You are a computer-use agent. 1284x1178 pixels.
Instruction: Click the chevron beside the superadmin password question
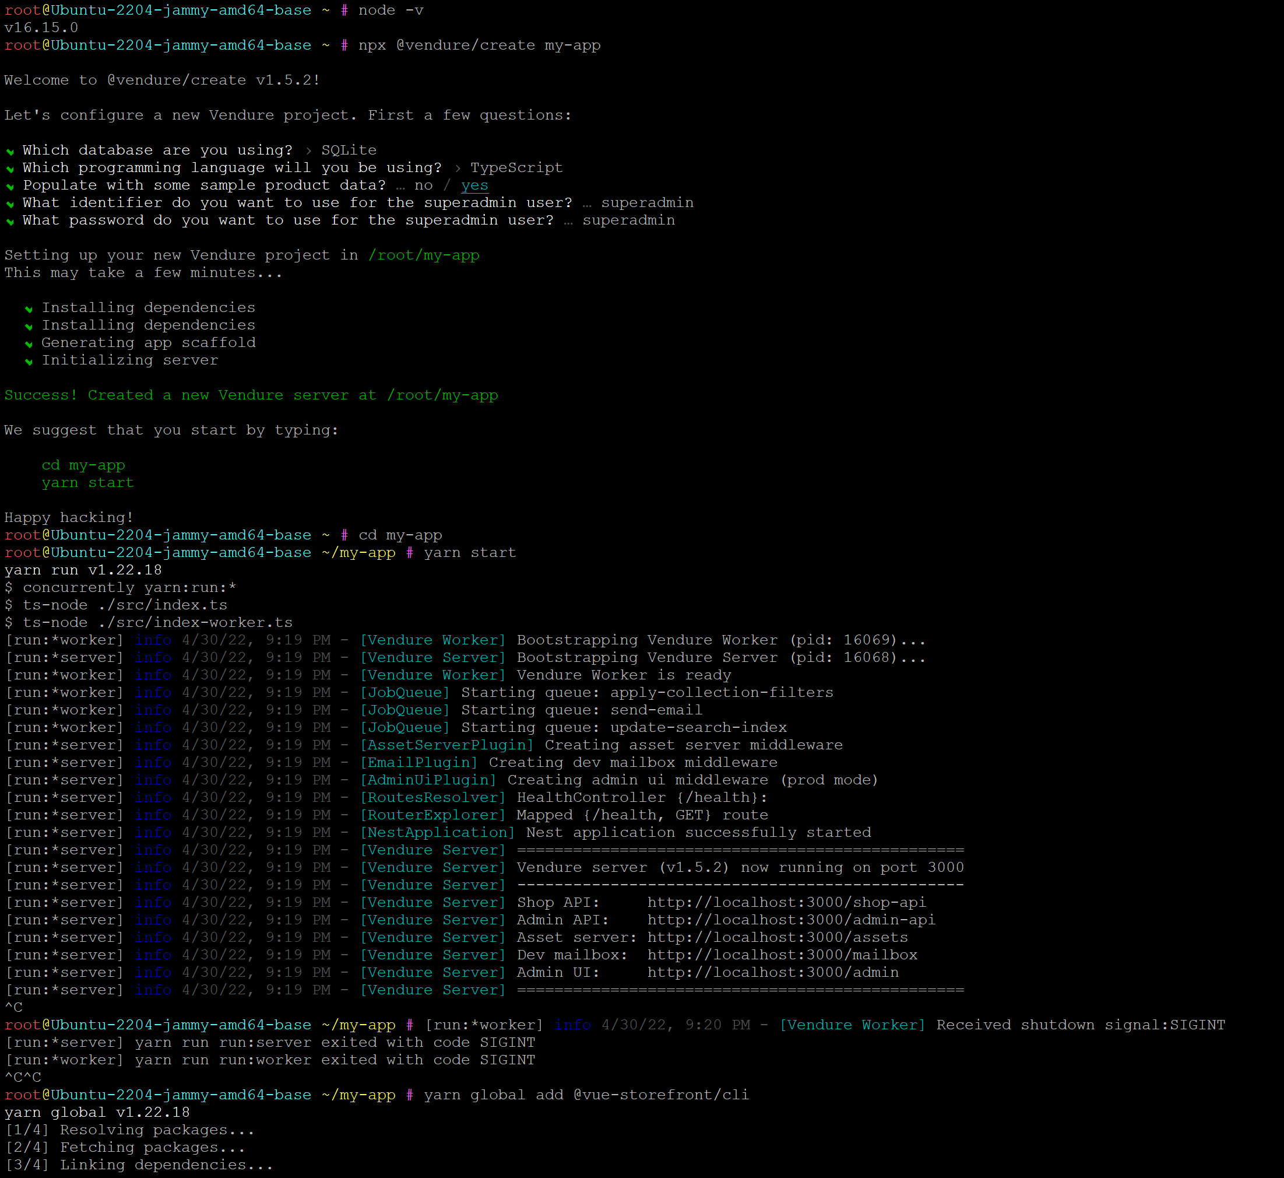click(9, 222)
